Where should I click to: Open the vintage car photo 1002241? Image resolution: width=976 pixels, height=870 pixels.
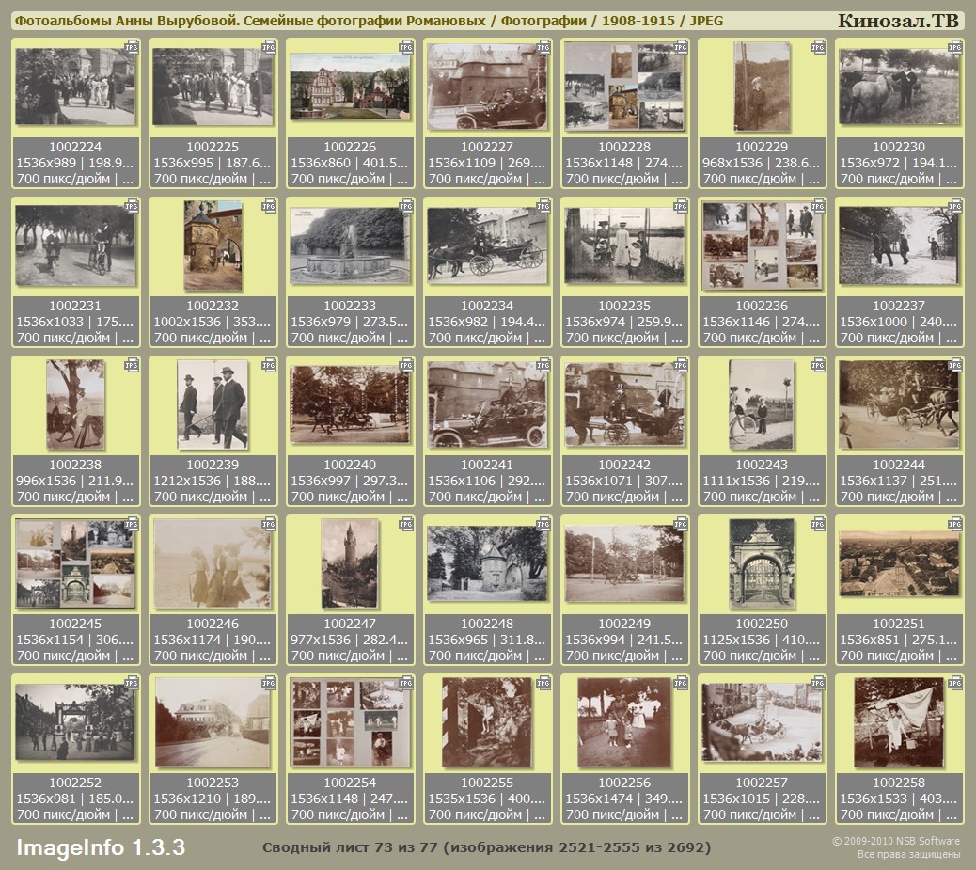[x=487, y=404]
